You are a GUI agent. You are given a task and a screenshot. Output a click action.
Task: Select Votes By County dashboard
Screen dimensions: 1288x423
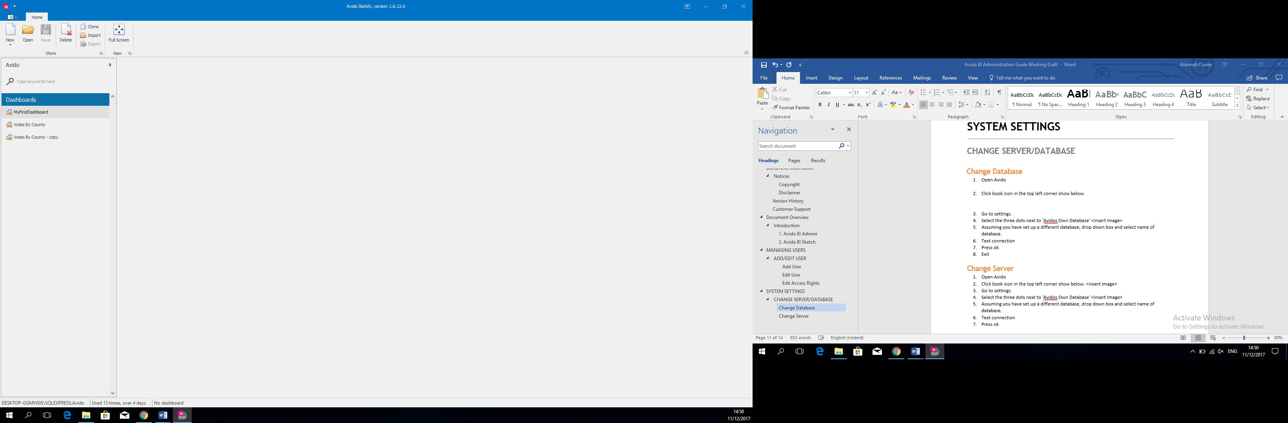(x=55, y=125)
